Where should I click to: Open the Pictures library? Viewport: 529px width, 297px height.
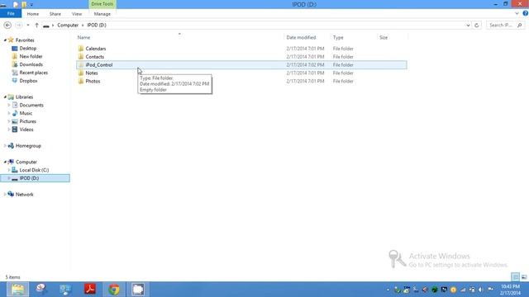27,121
